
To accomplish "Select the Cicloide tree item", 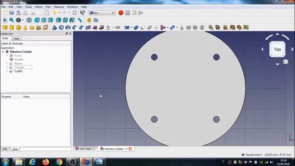I will (x=19, y=67).
